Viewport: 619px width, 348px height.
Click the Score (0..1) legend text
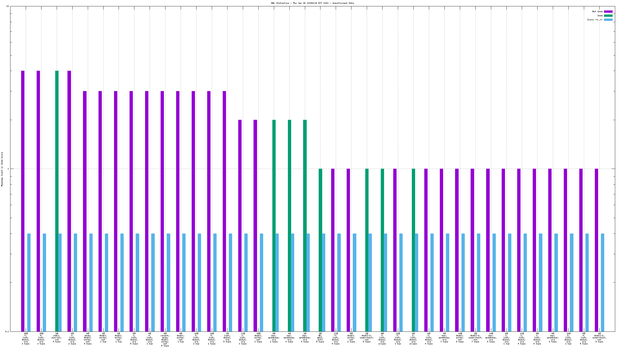pos(595,20)
